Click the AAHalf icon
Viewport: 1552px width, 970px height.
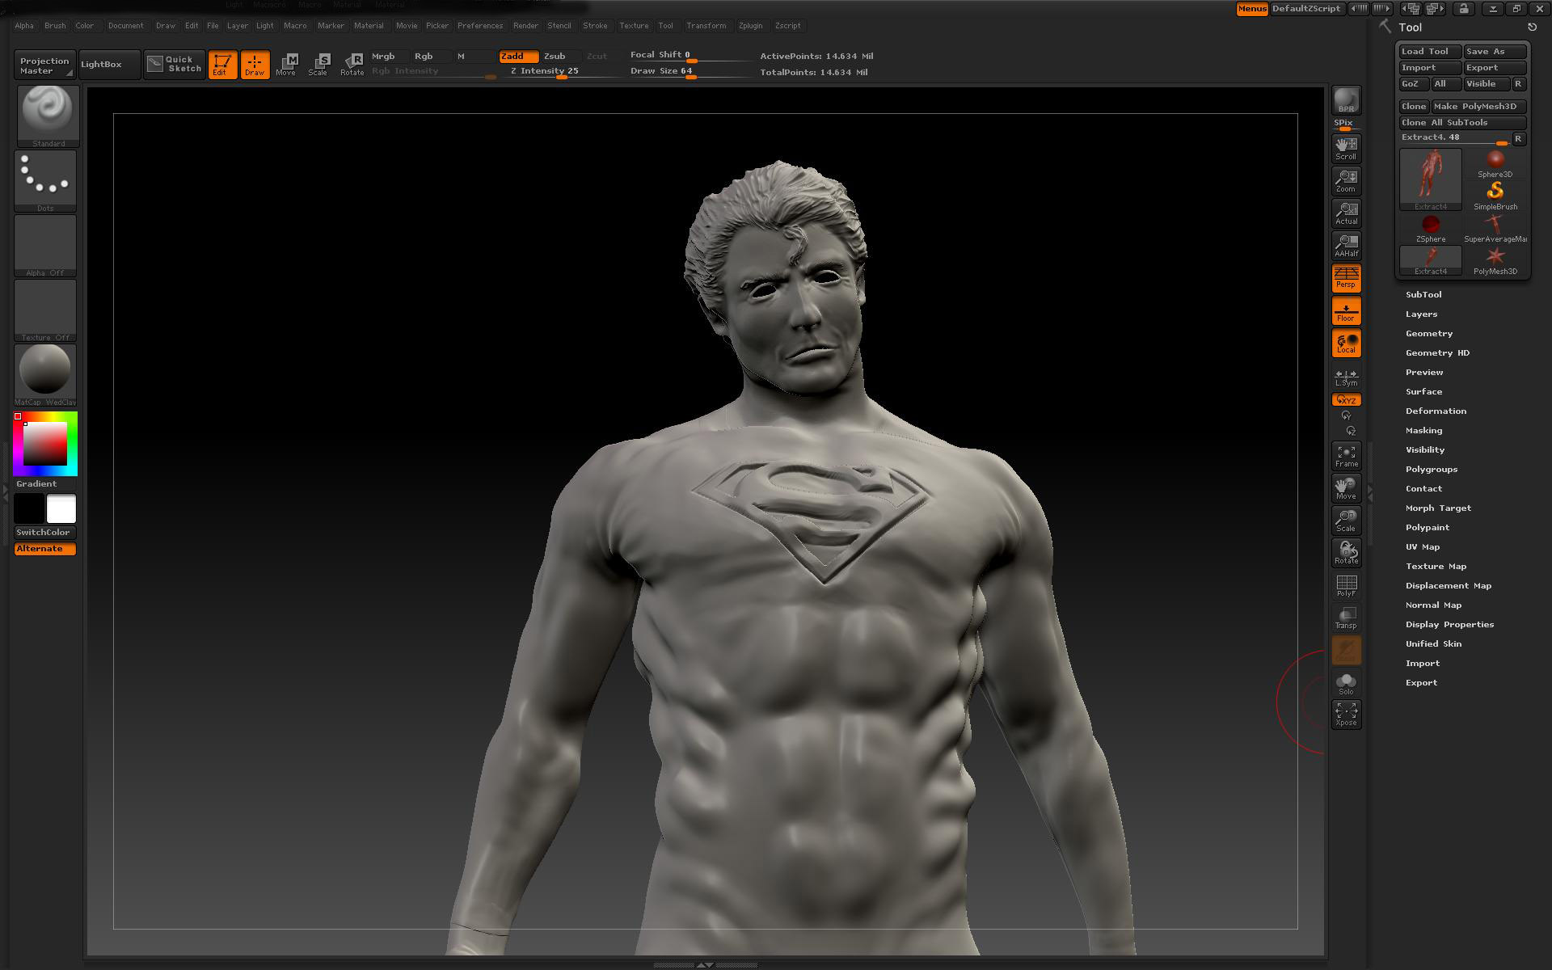(x=1346, y=245)
